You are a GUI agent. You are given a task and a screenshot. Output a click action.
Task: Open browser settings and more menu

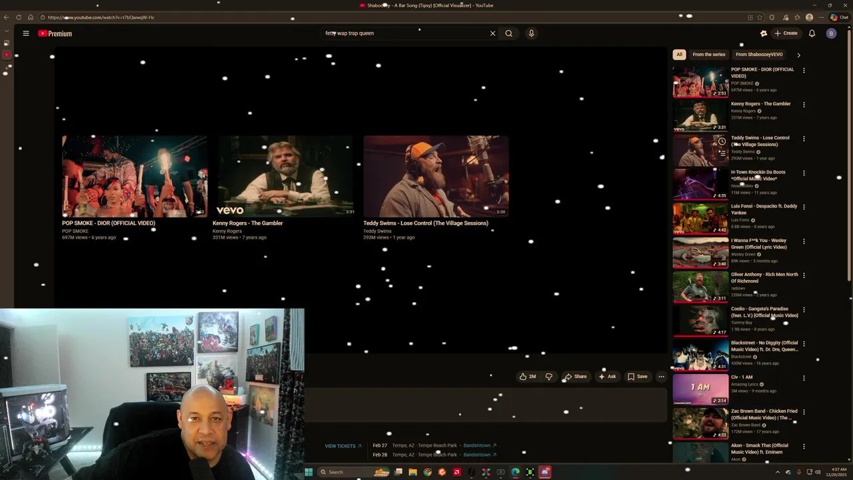click(821, 17)
